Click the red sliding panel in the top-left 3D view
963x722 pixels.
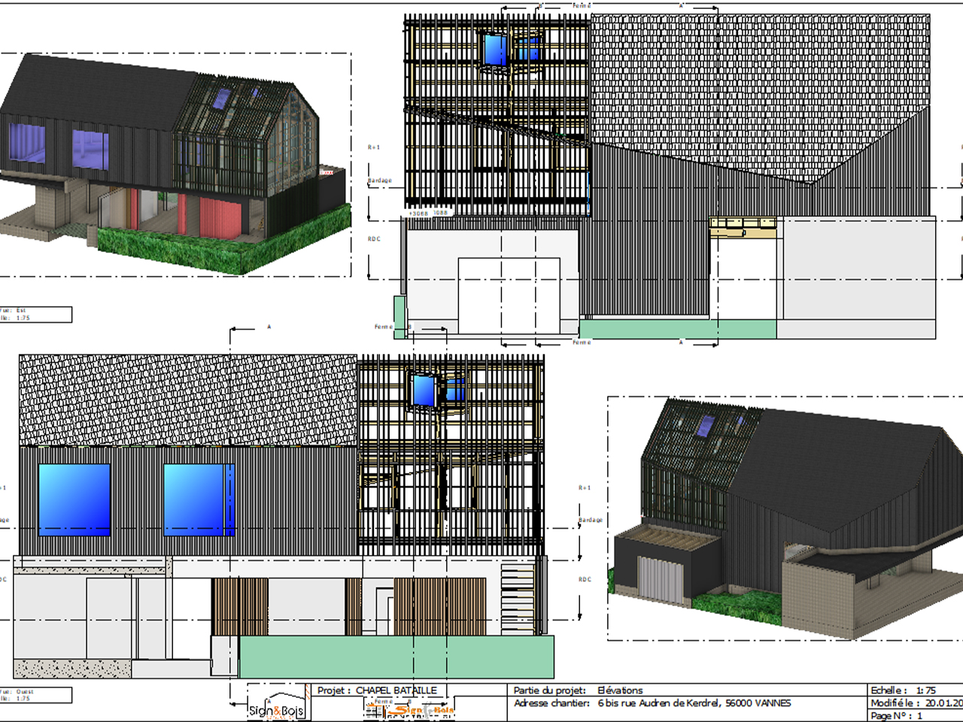coord(220,214)
